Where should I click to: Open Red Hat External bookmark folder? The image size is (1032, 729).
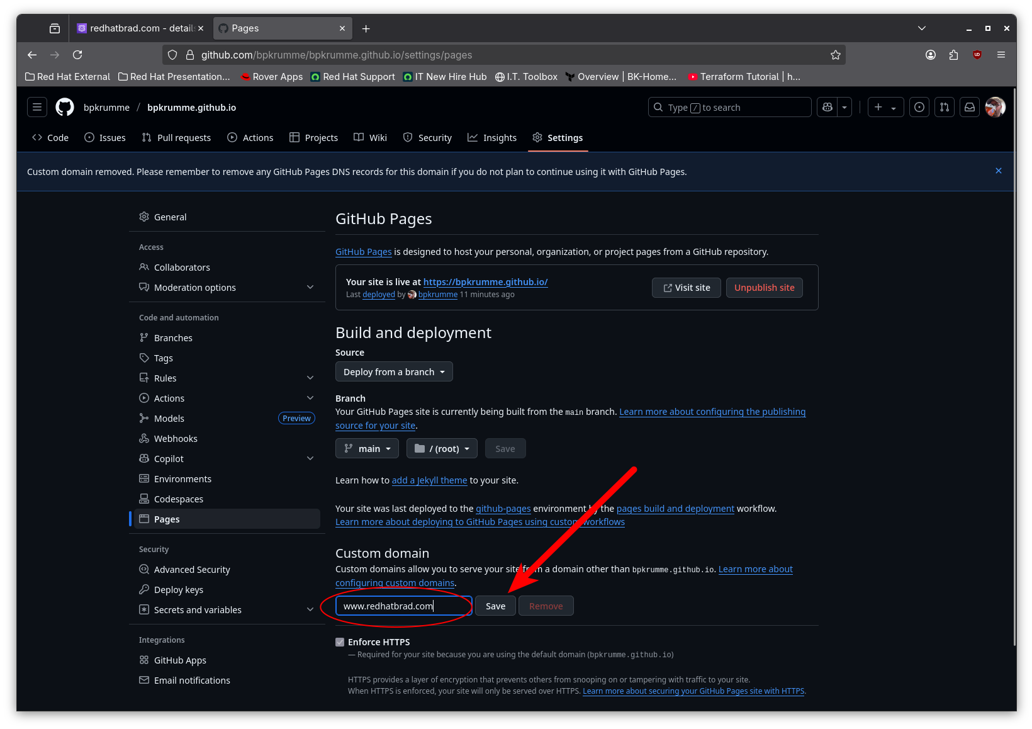[67, 77]
